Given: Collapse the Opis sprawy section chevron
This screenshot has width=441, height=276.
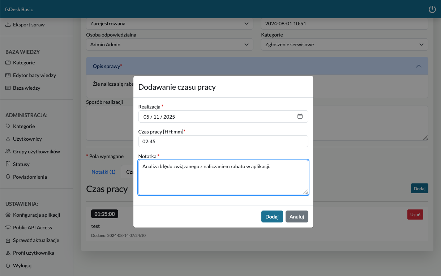Looking at the screenshot, I should [419, 66].
